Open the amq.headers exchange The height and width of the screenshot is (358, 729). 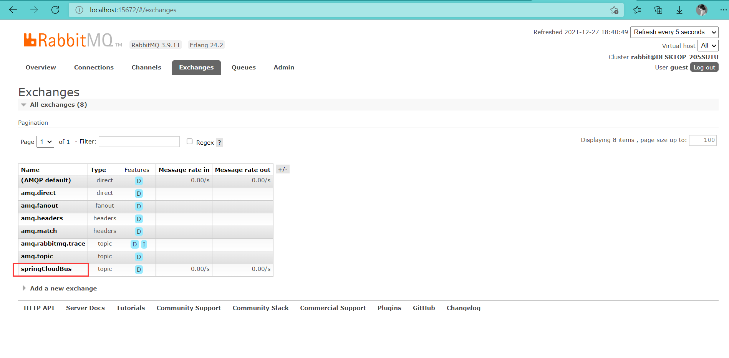pyautogui.click(x=42, y=218)
